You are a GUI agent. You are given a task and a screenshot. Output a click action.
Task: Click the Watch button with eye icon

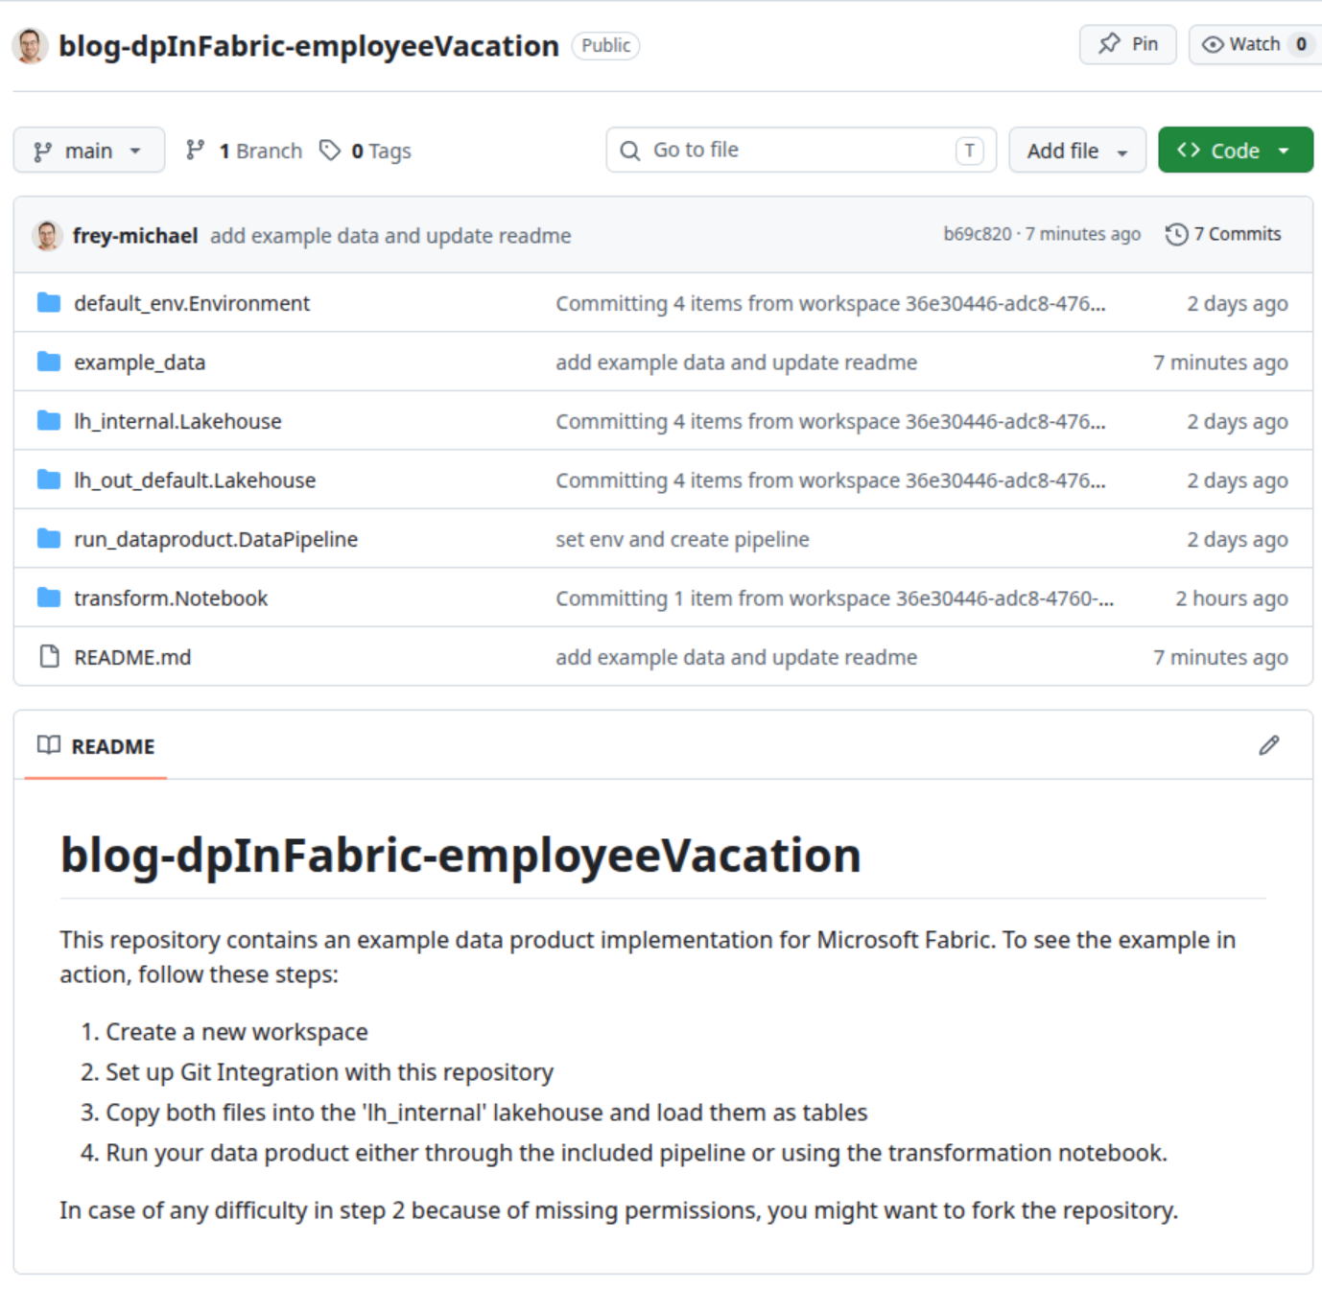pos(1255,44)
